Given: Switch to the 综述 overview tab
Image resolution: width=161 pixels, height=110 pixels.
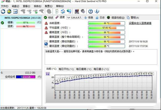Looking at the screenshot, I should coord(49,17).
